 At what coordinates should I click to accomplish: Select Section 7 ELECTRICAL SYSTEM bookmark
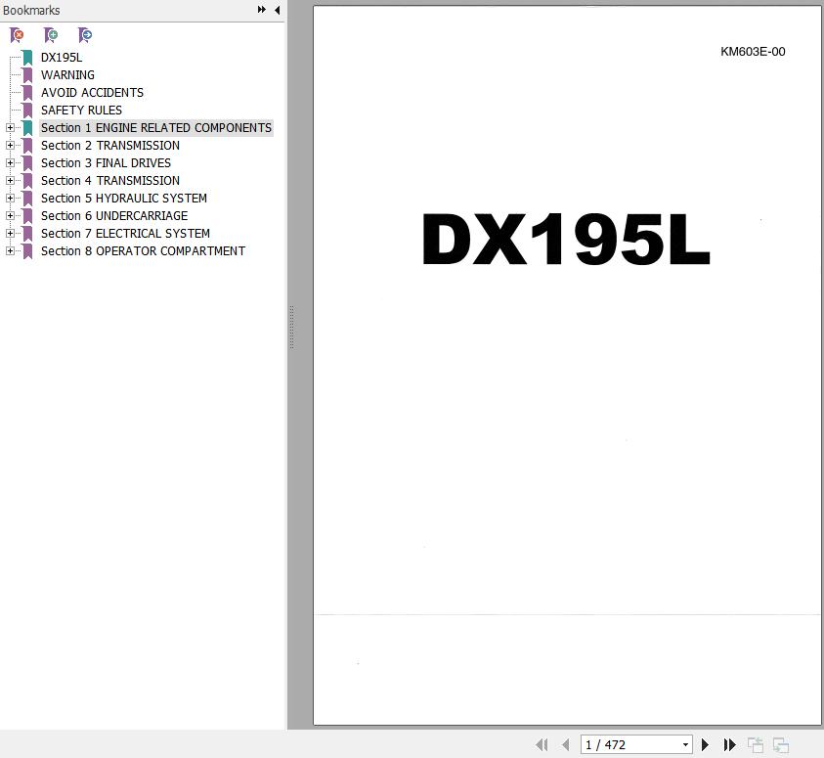coord(125,234)
